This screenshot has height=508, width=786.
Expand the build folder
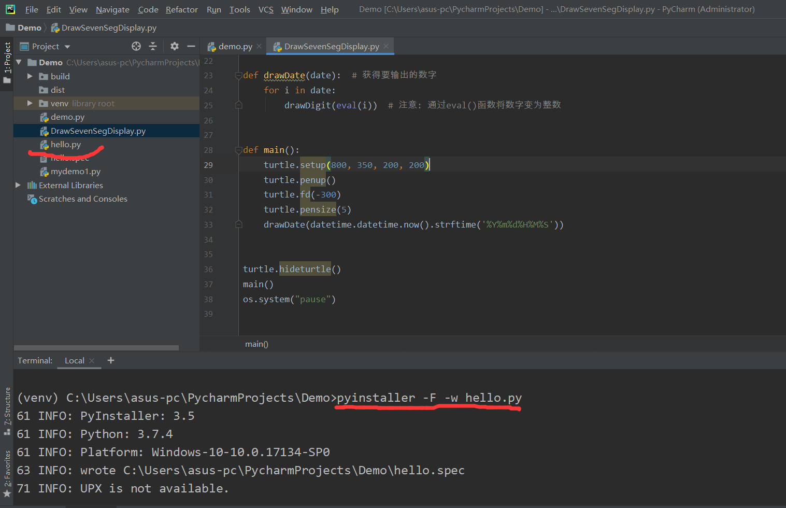coord(30,76)
